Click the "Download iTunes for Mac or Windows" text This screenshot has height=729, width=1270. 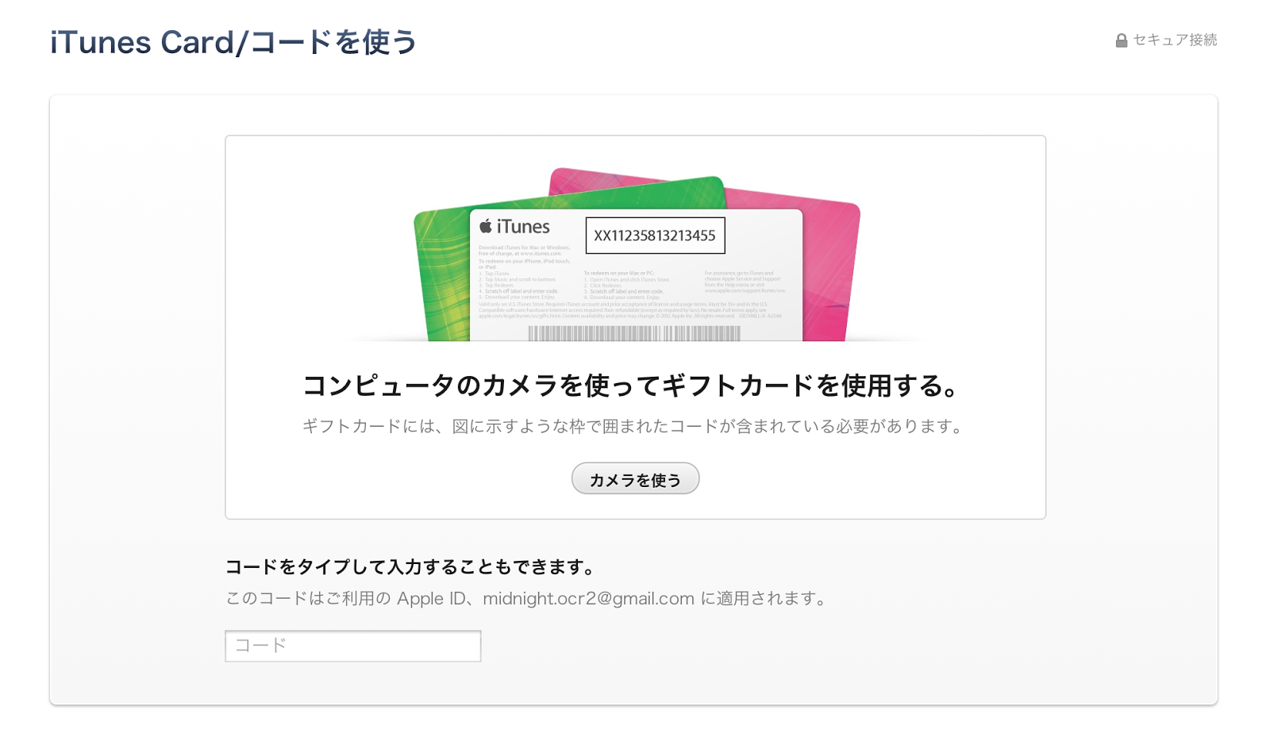click(524, 251)
